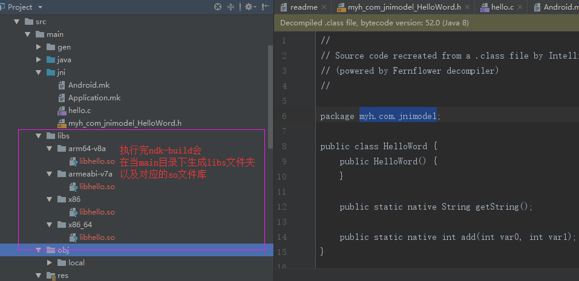Click 'getString' in the code editor
Screen dimensions: 579x281
pyautogui.click(x=497, y=207)
